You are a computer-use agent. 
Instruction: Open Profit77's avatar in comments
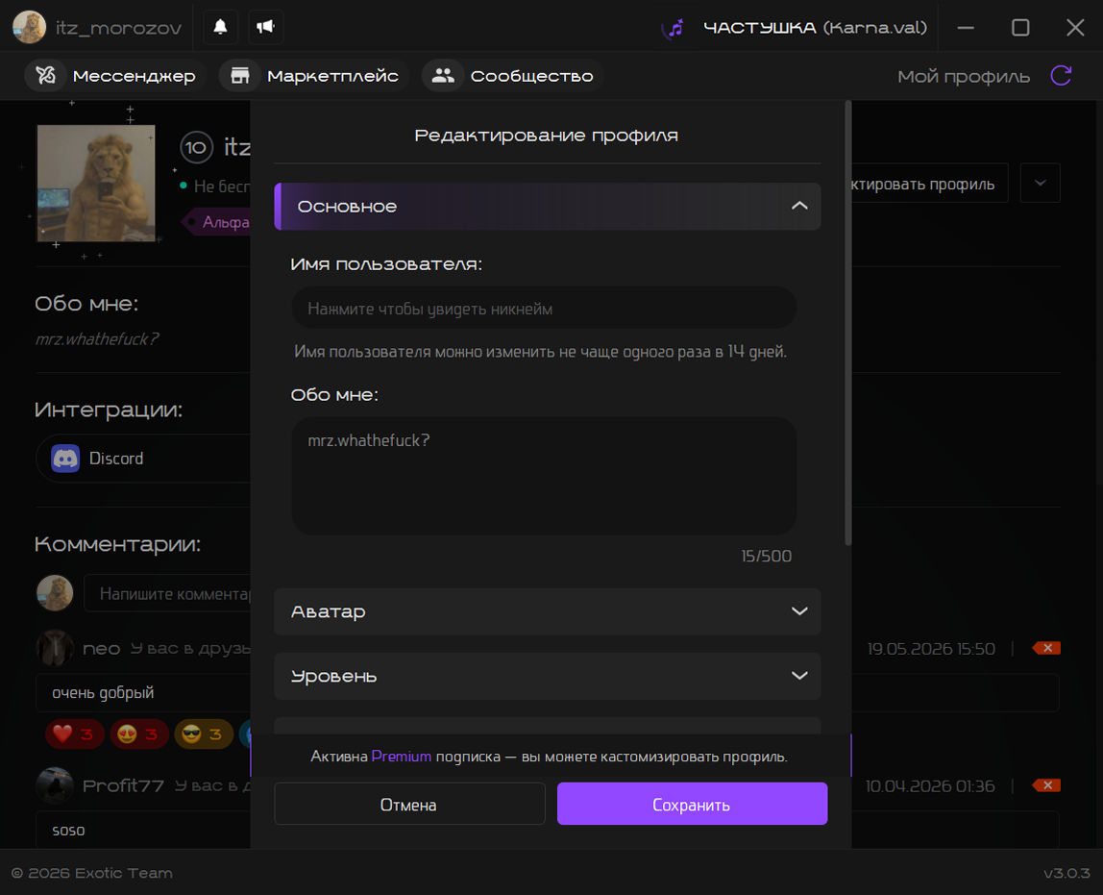(x=54, y=785)
